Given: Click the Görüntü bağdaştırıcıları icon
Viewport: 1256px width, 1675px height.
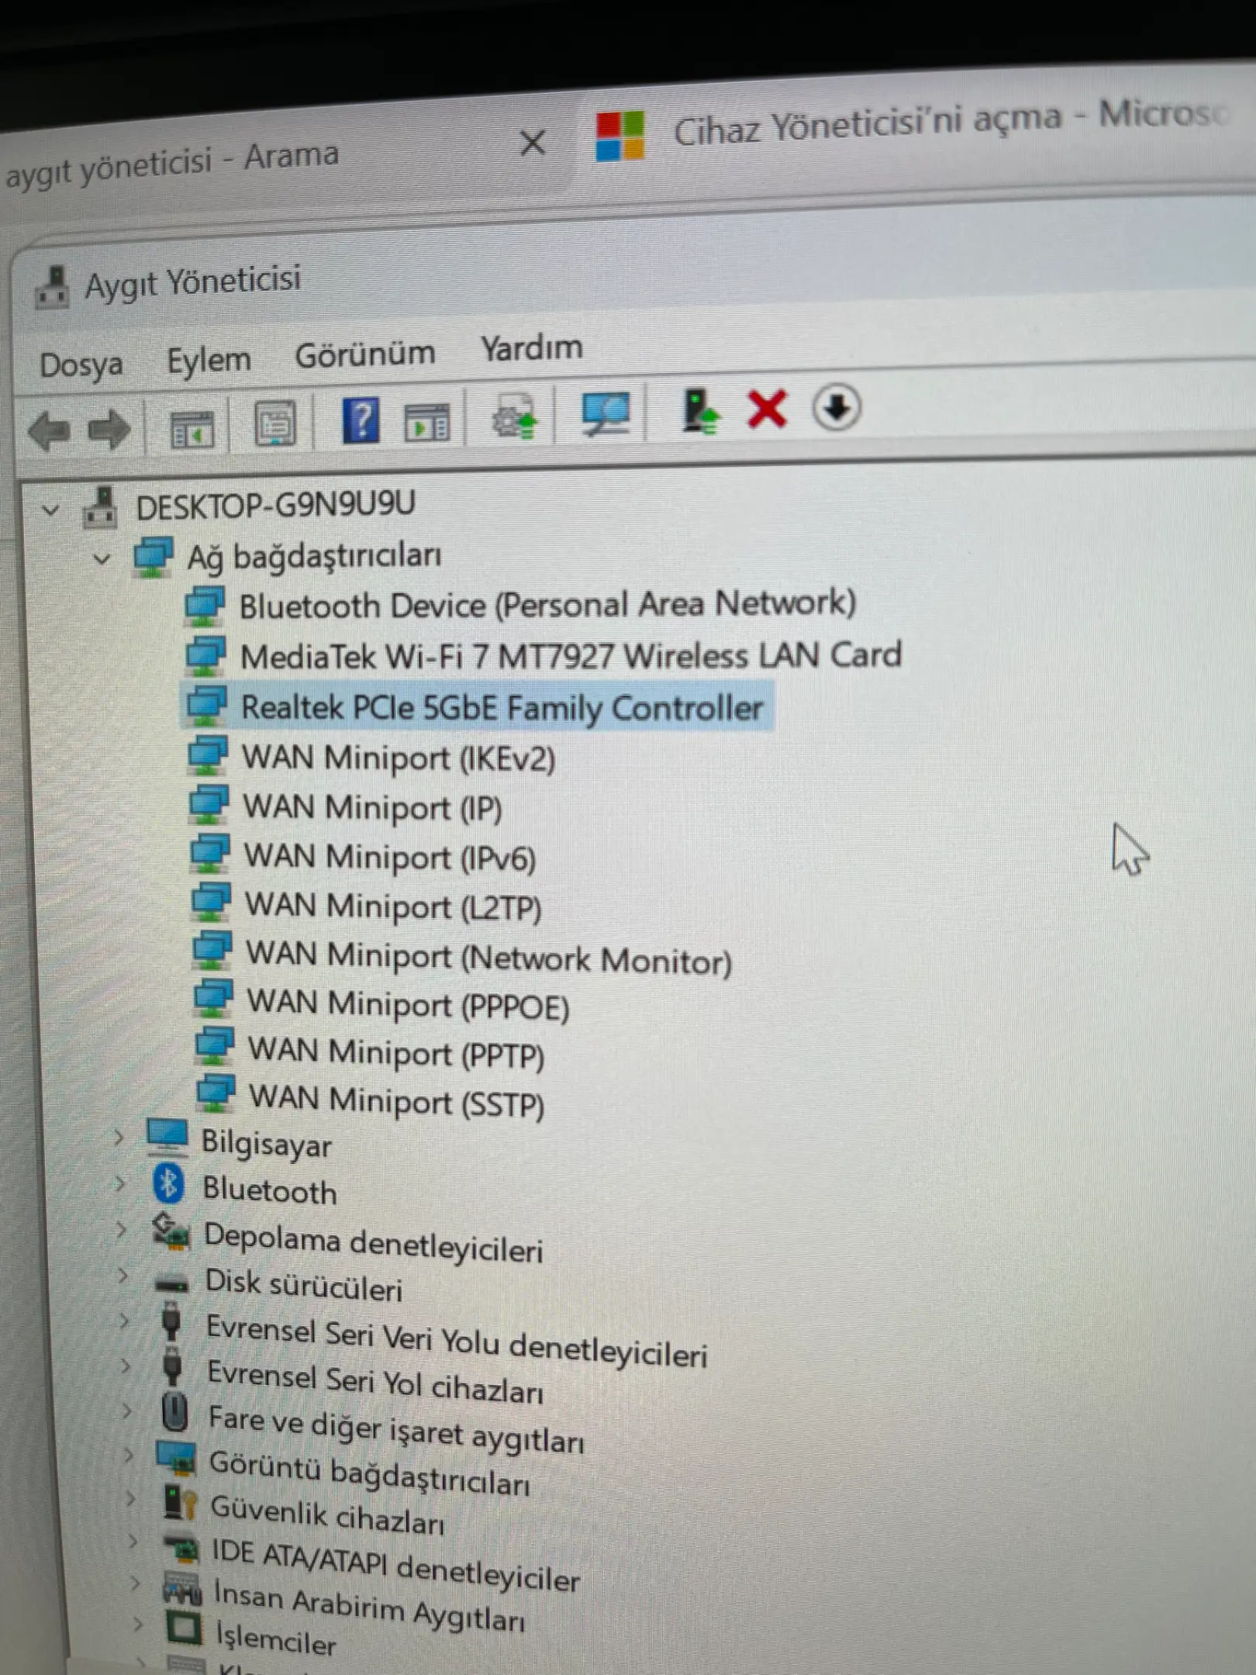Looking at the screenshot, I should tap(176, 1458).
